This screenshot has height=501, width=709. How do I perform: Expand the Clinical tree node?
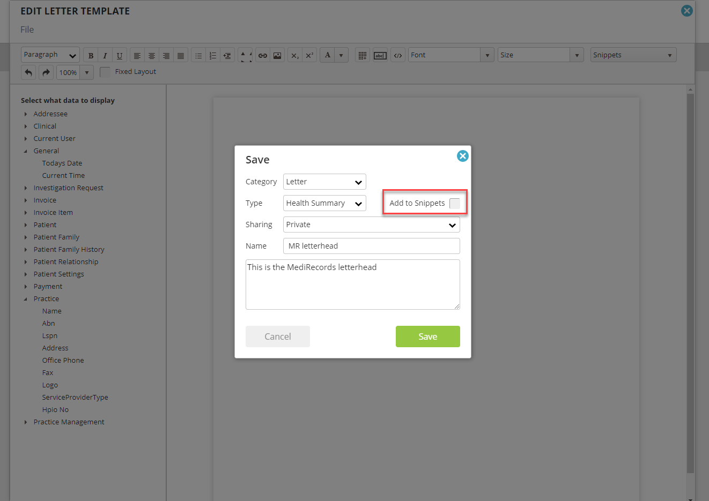[26, 126]
